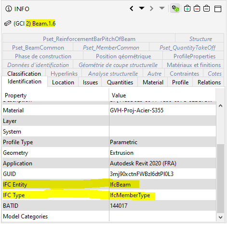Viewport: 228px width, 229px height.
Task: Select GVH-Proj-Acier-S355 material value
Action: pyautogui.click(x=136, y=110)
